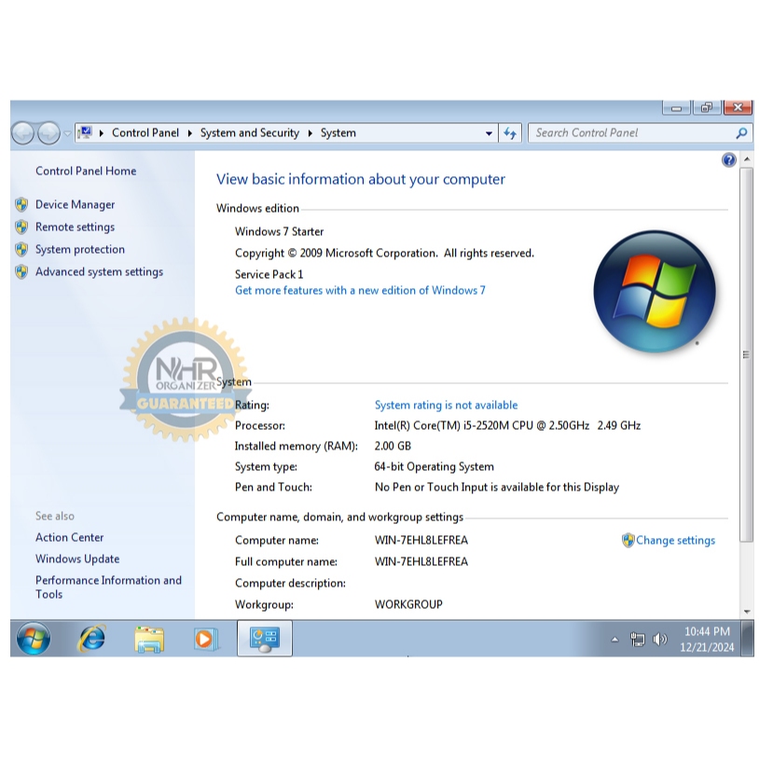Screen dimensions: 759x759
Task: Click the 64-bit Operating System value
Action: 435,466
